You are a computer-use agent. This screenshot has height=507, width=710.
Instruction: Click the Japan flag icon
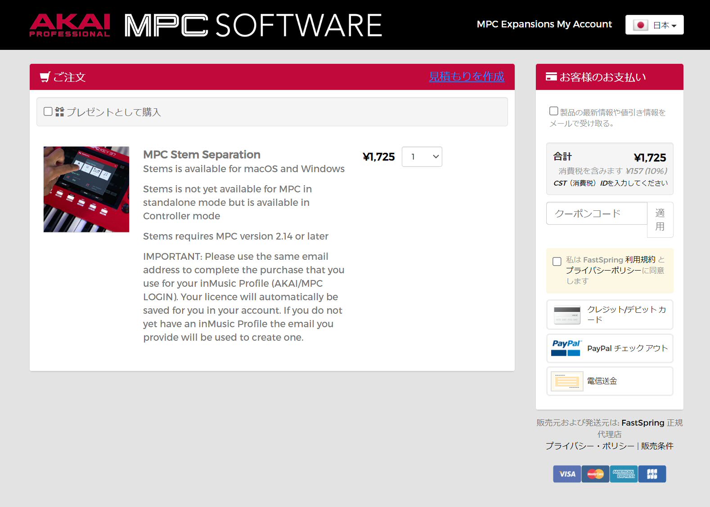pyautogui.click(x=640, y=25)
